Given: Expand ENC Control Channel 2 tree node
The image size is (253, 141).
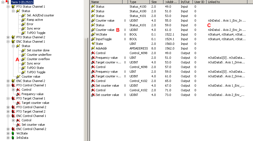Looking at the screenshot, I should pyautogui.click(x=8, y=129).
